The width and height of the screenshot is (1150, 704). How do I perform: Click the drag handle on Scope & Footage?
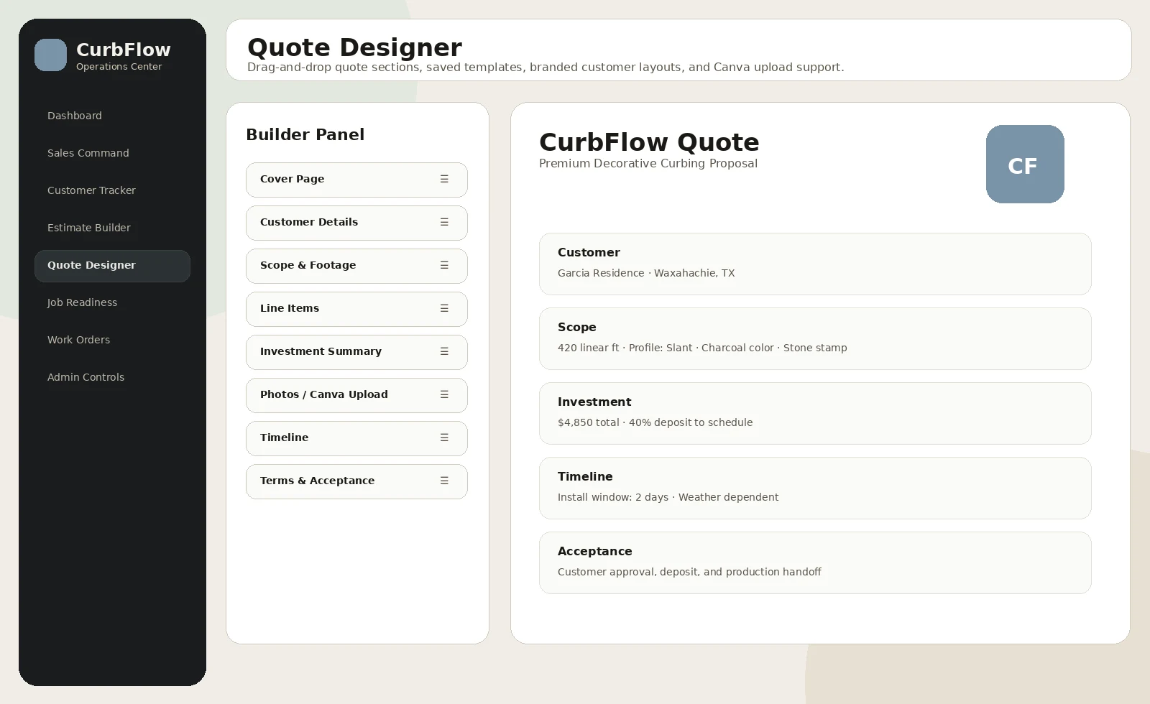(444, 265)
